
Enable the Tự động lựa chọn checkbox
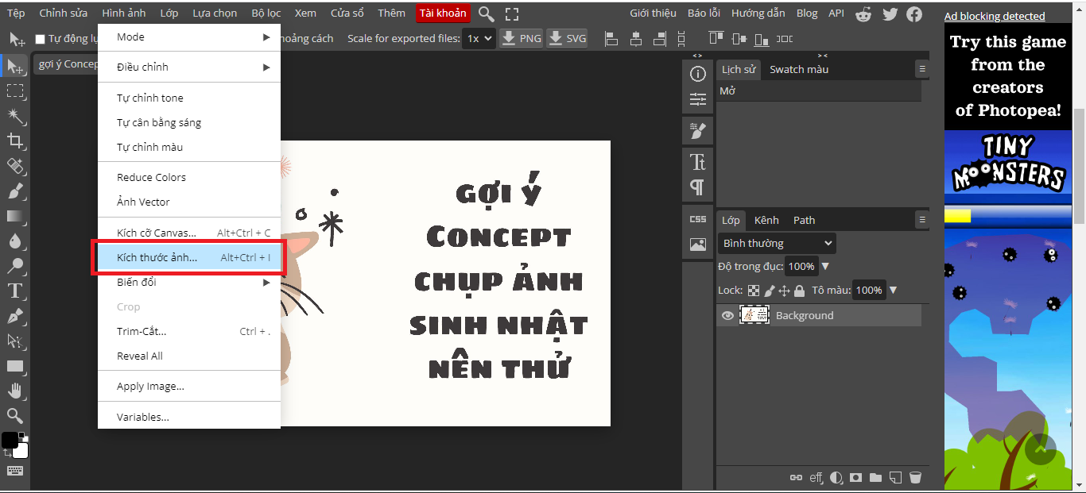(39, 37)
